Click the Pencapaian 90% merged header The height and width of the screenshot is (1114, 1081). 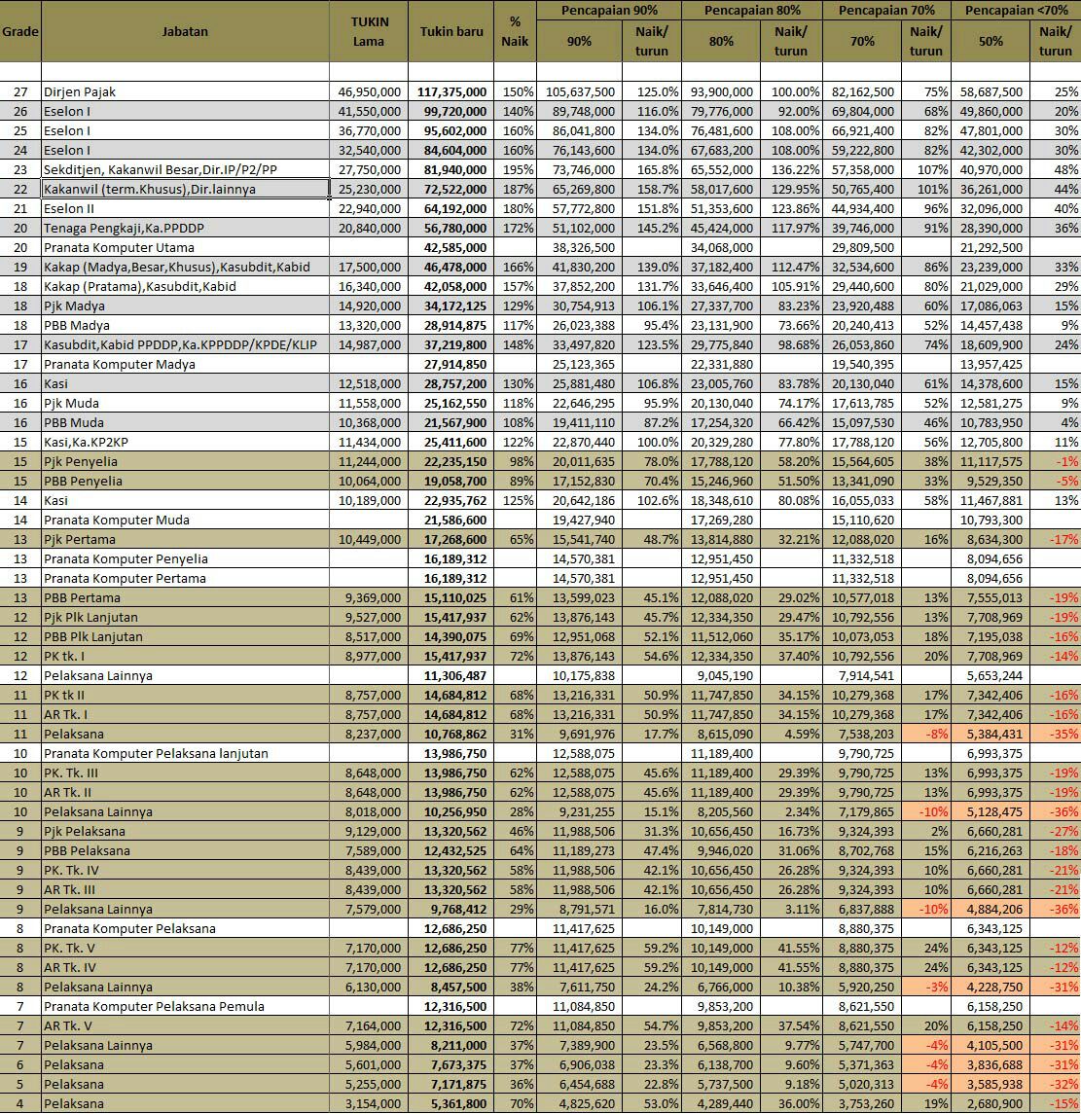[608, 10]
